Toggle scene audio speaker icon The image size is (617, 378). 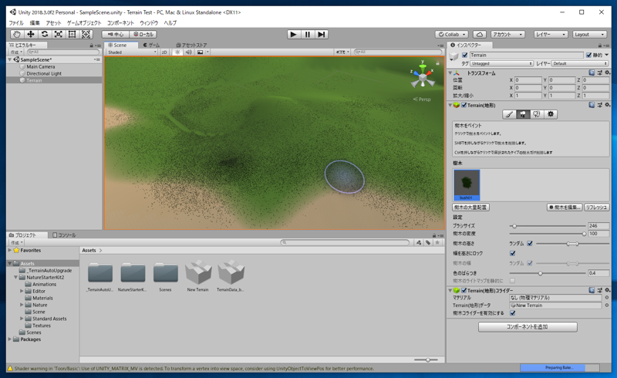click(189, 52)
